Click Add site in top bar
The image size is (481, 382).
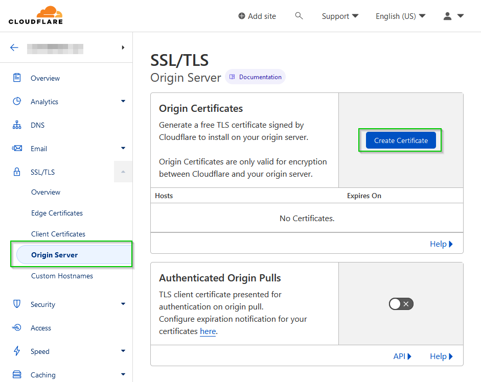257,16
